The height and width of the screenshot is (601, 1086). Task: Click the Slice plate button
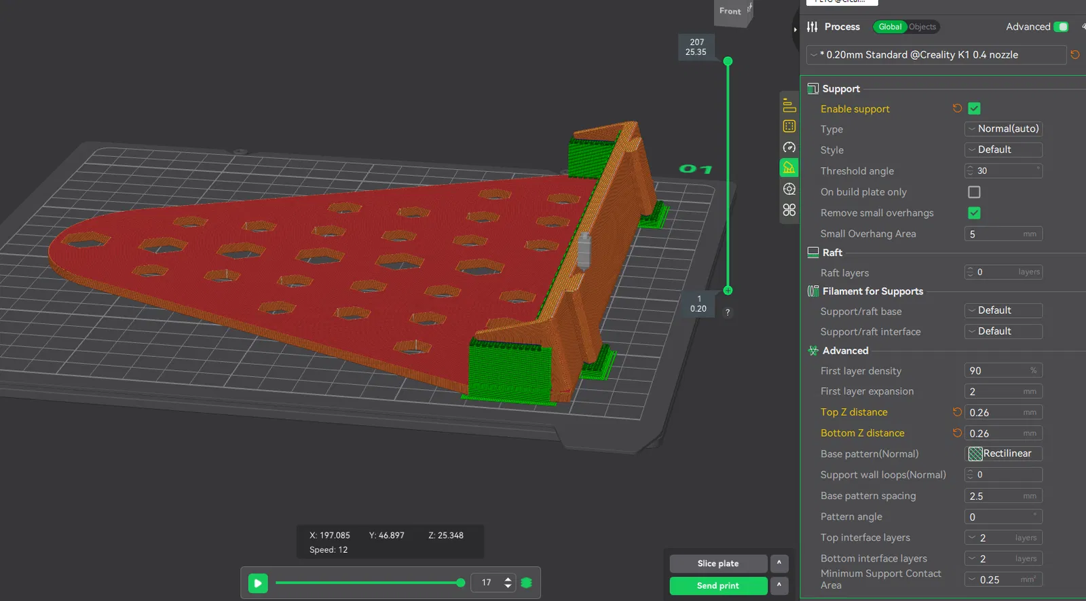718,564
